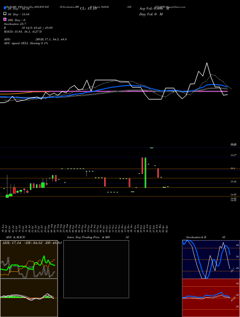Image resolution: width=240 pixels, height=317 pixels.
Task: Click the 'Stochastics & R' panel title
Action: coord(196,237)
